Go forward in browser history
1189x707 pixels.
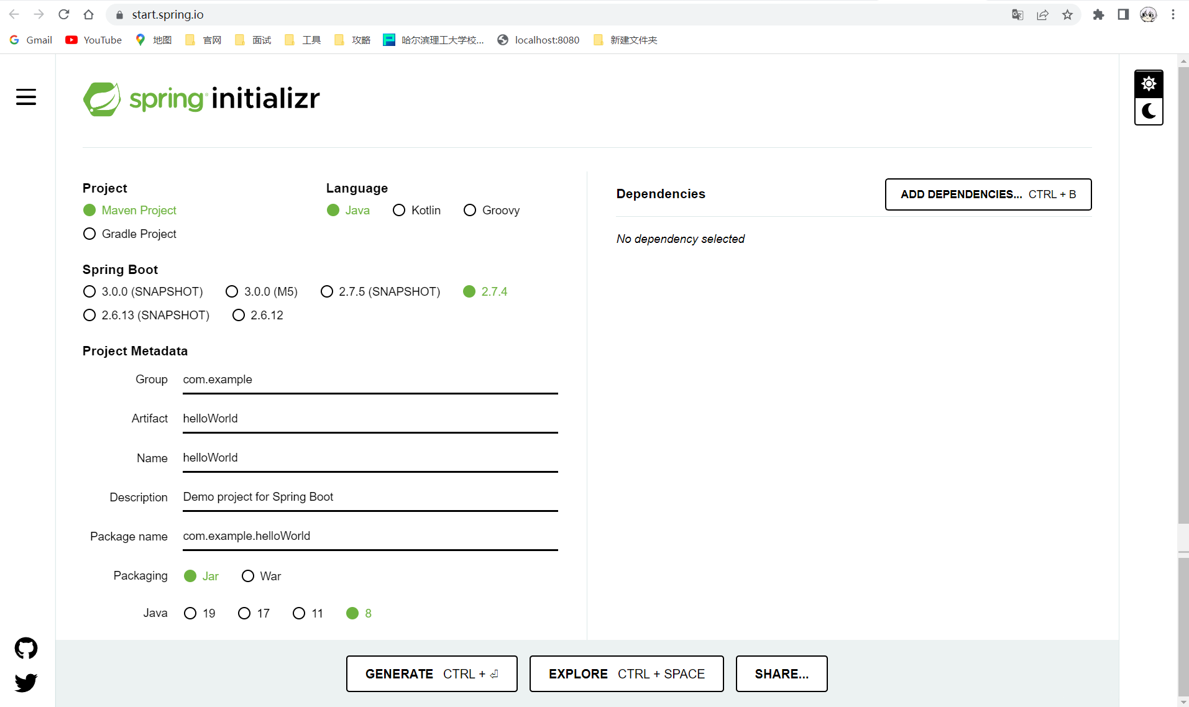[x=39, y=14]
